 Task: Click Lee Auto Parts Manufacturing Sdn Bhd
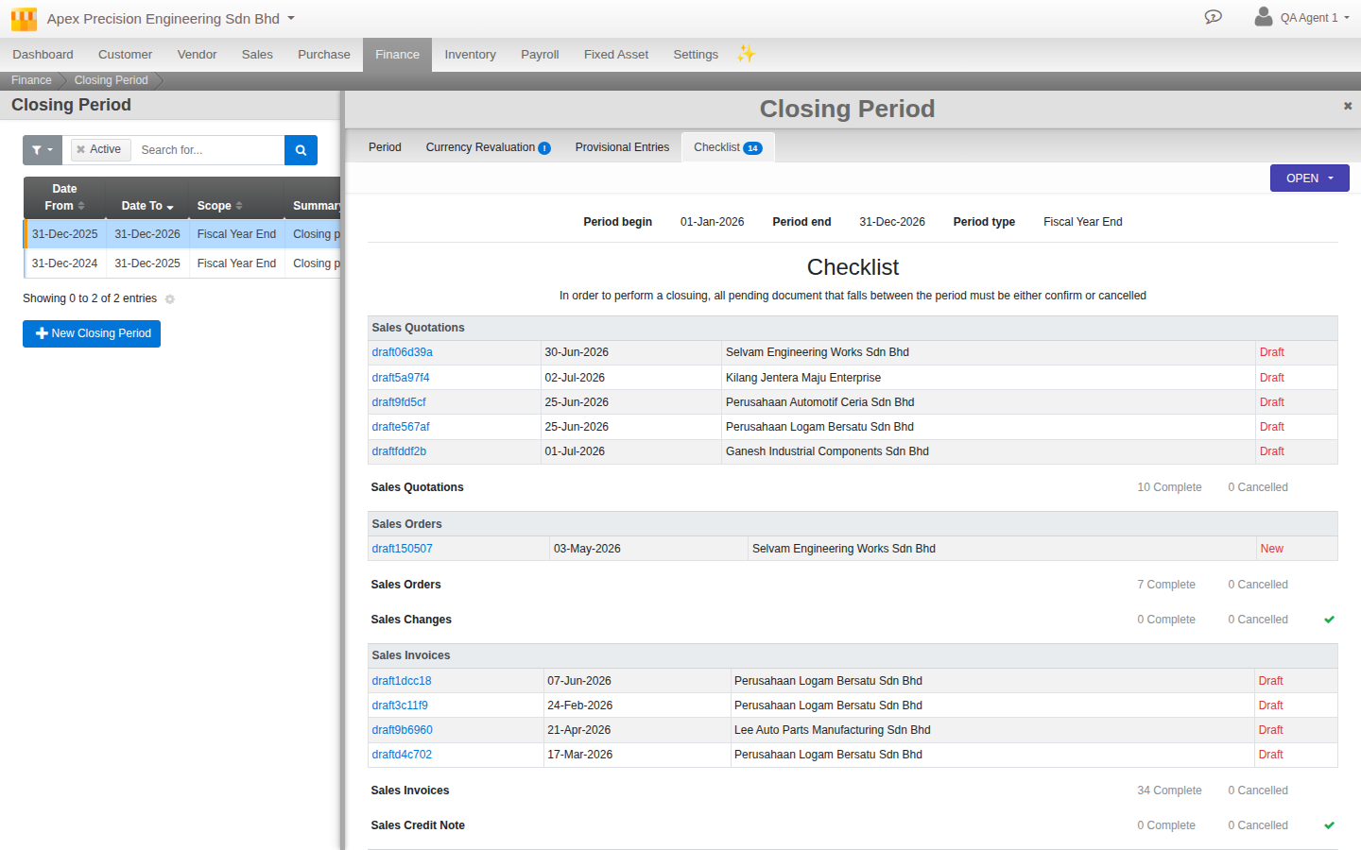point(832,730)
